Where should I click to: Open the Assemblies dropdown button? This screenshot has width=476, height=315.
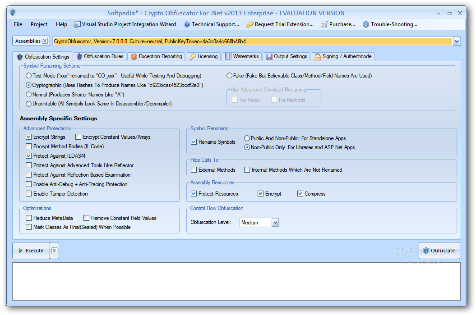[x=31, y=41]
